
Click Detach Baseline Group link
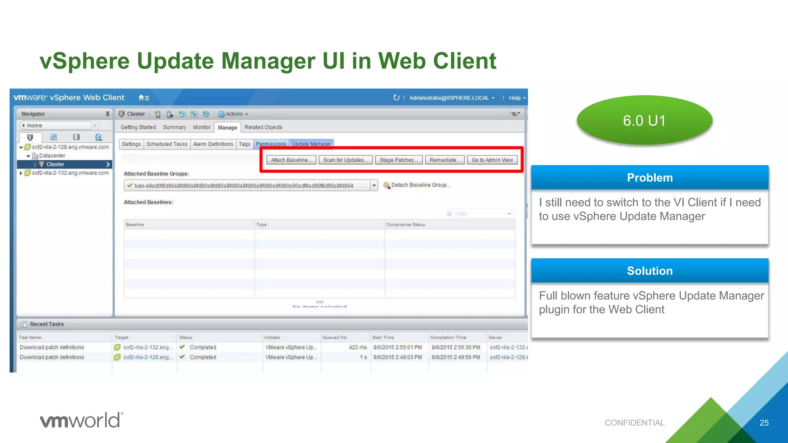click(x=421, y=185)
